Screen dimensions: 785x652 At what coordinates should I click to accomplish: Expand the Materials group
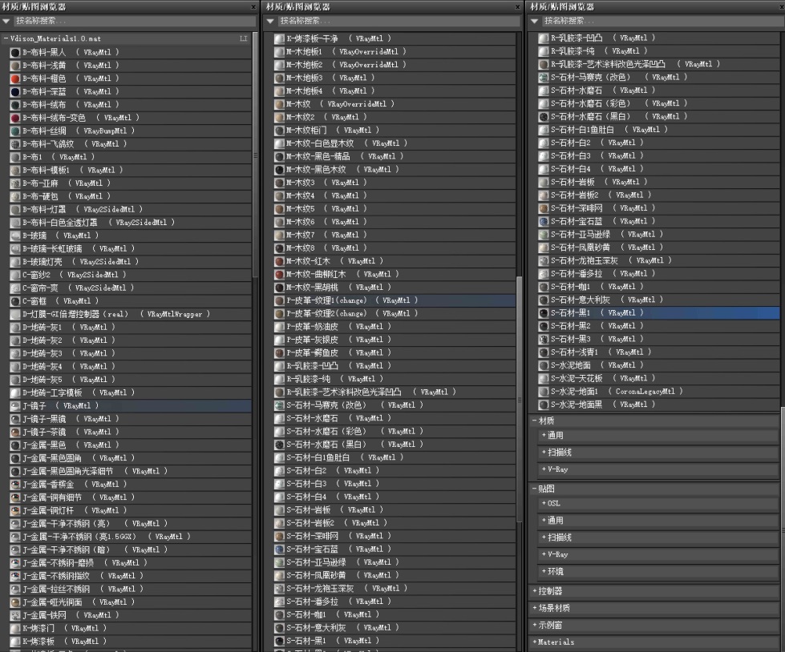(535, 642)
